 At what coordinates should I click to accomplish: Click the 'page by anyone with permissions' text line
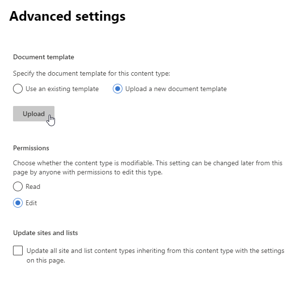click(x=88, y=172)
